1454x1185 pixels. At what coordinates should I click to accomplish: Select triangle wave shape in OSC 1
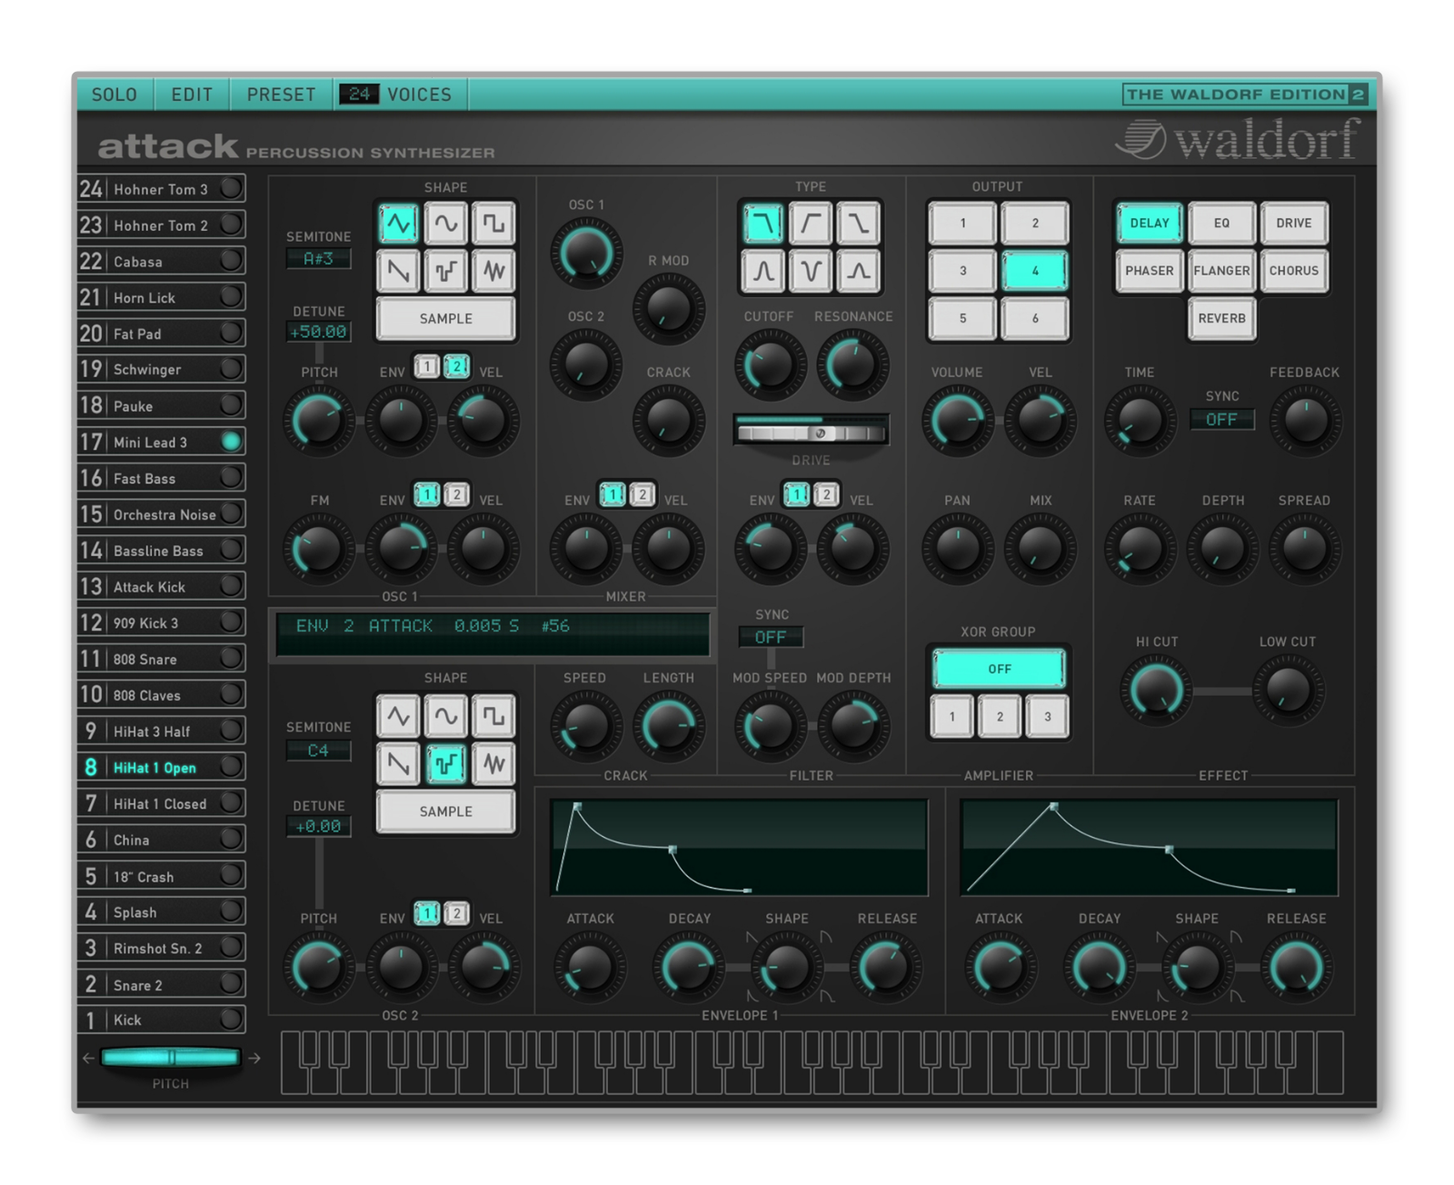pyautogui.click(x=398, y=224)
